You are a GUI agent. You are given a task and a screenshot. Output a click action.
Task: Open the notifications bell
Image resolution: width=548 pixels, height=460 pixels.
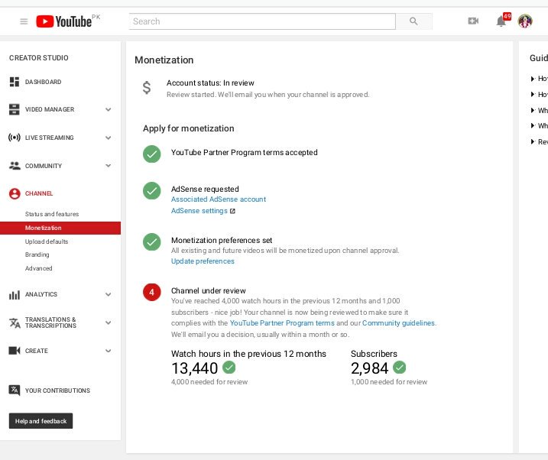pyautogui.click(x=501, y=21)
